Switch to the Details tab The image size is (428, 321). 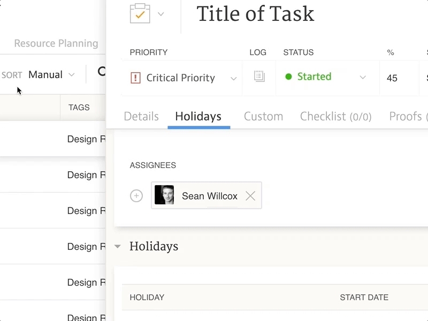141,116
